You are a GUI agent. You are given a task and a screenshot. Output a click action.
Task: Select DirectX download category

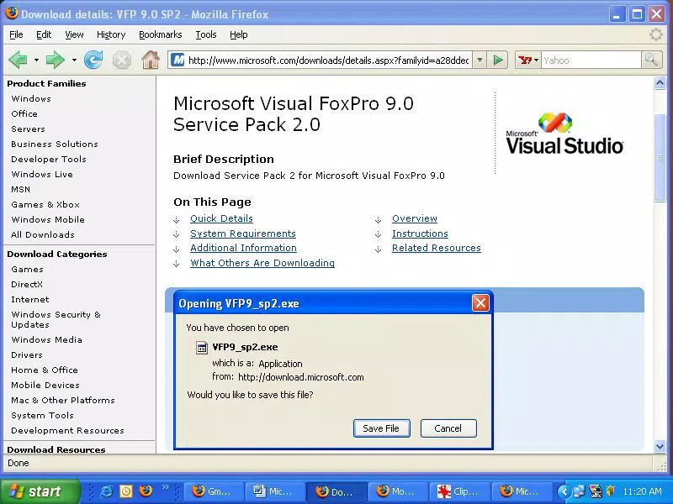coord(27,285)
